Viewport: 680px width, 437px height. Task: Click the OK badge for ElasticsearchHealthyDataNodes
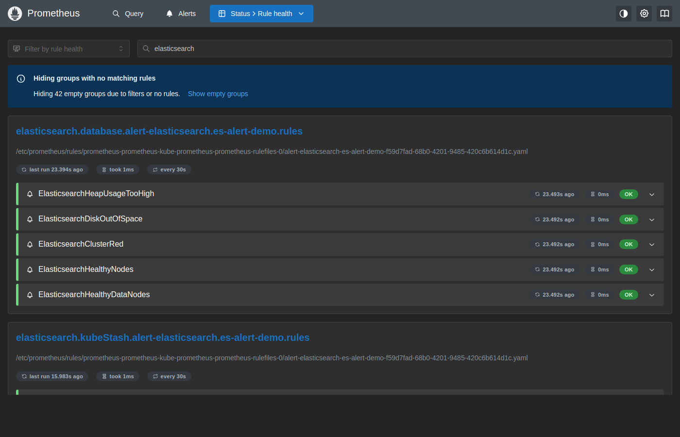[x=629, y=295]
